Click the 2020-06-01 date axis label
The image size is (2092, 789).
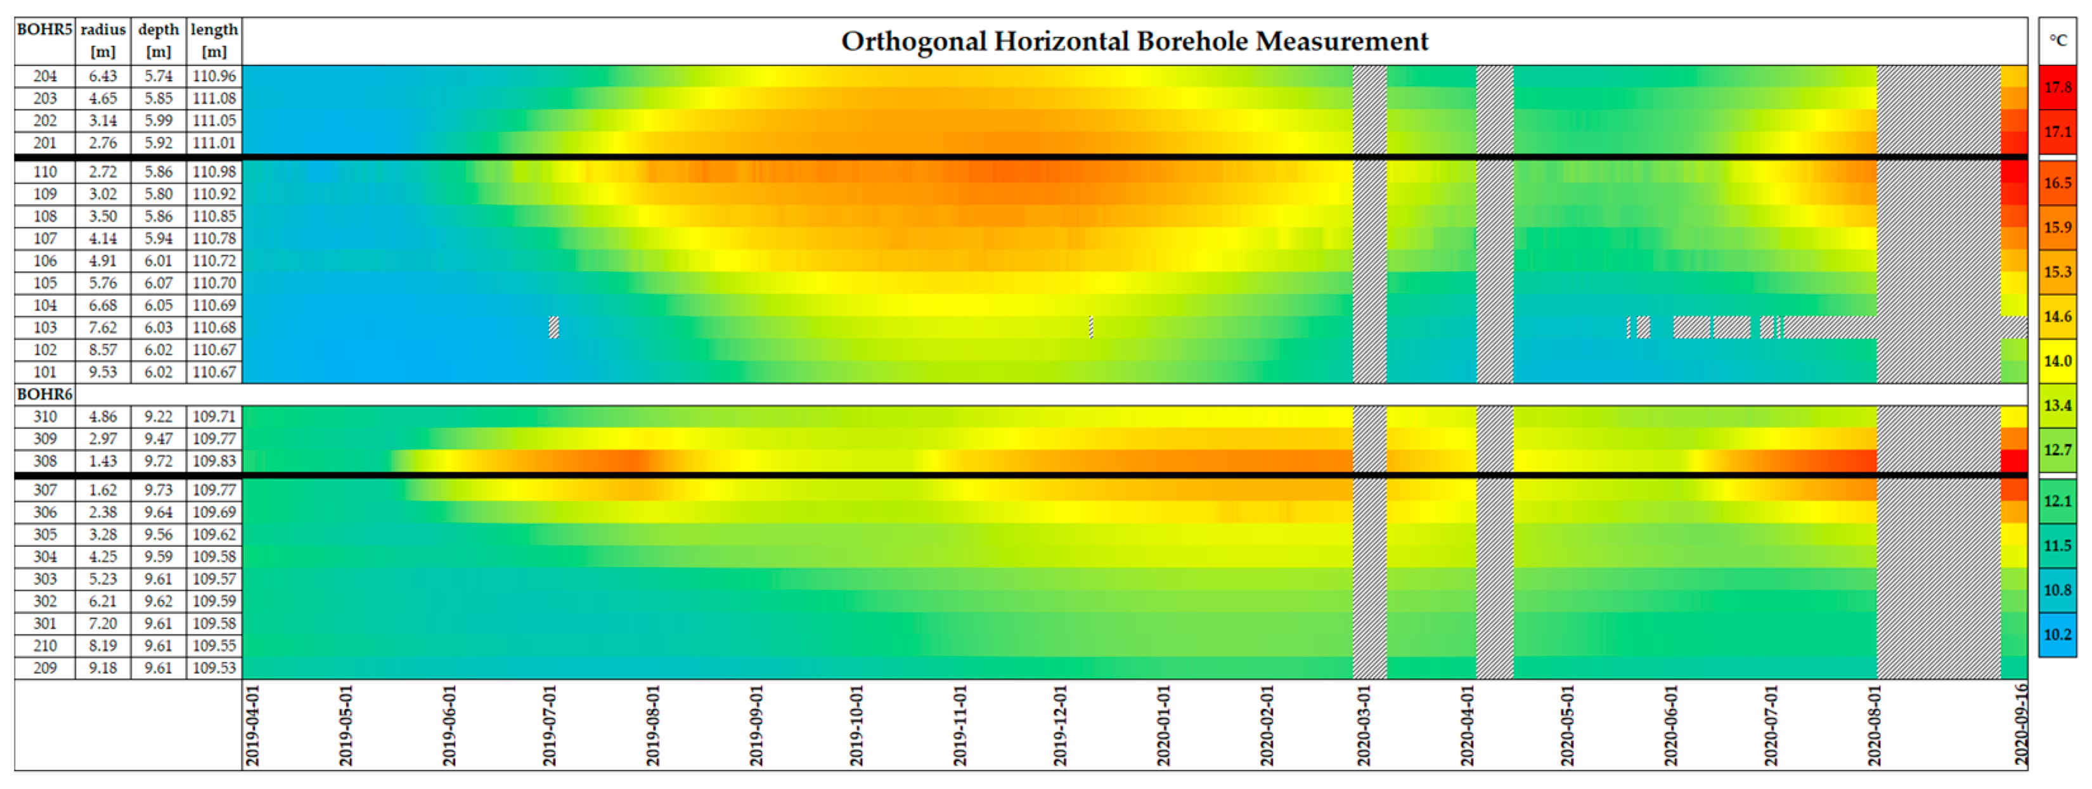click(1670, 725)
